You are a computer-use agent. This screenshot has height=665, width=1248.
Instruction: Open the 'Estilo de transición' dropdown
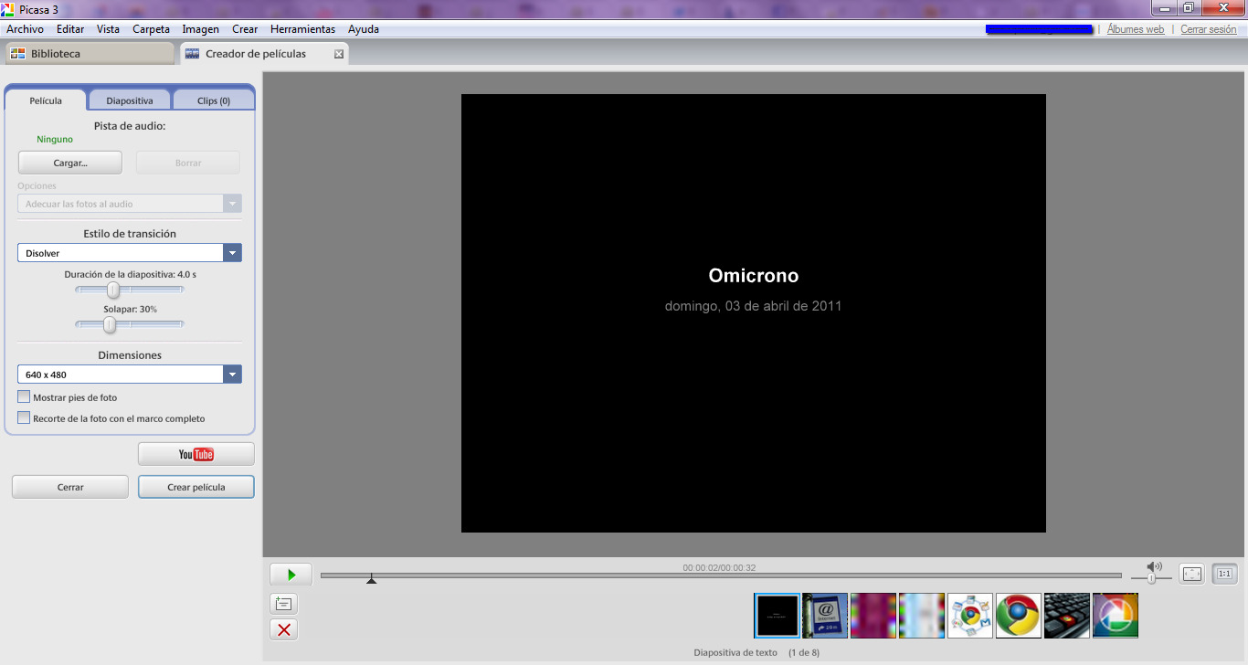point(233,252)
